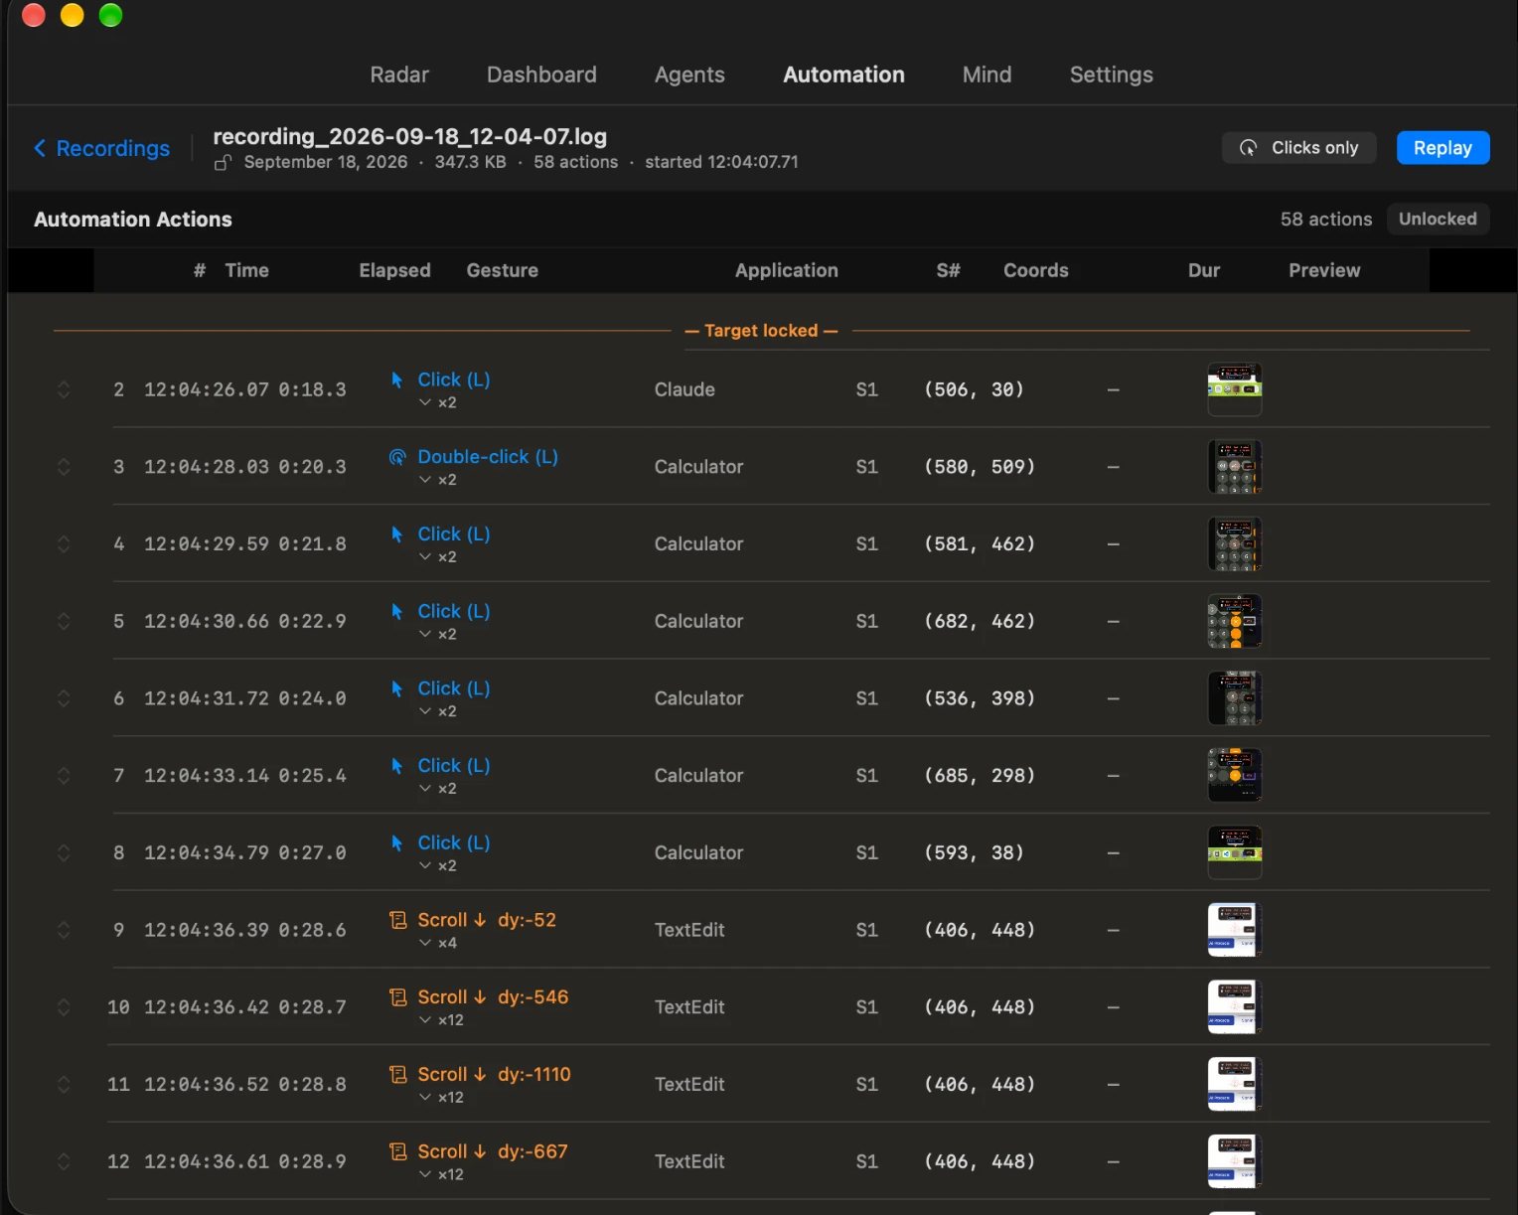This screenshot has width=1518, height=1215.
Task: Click the Coords column header
Action: click(x=1035, y=270)
